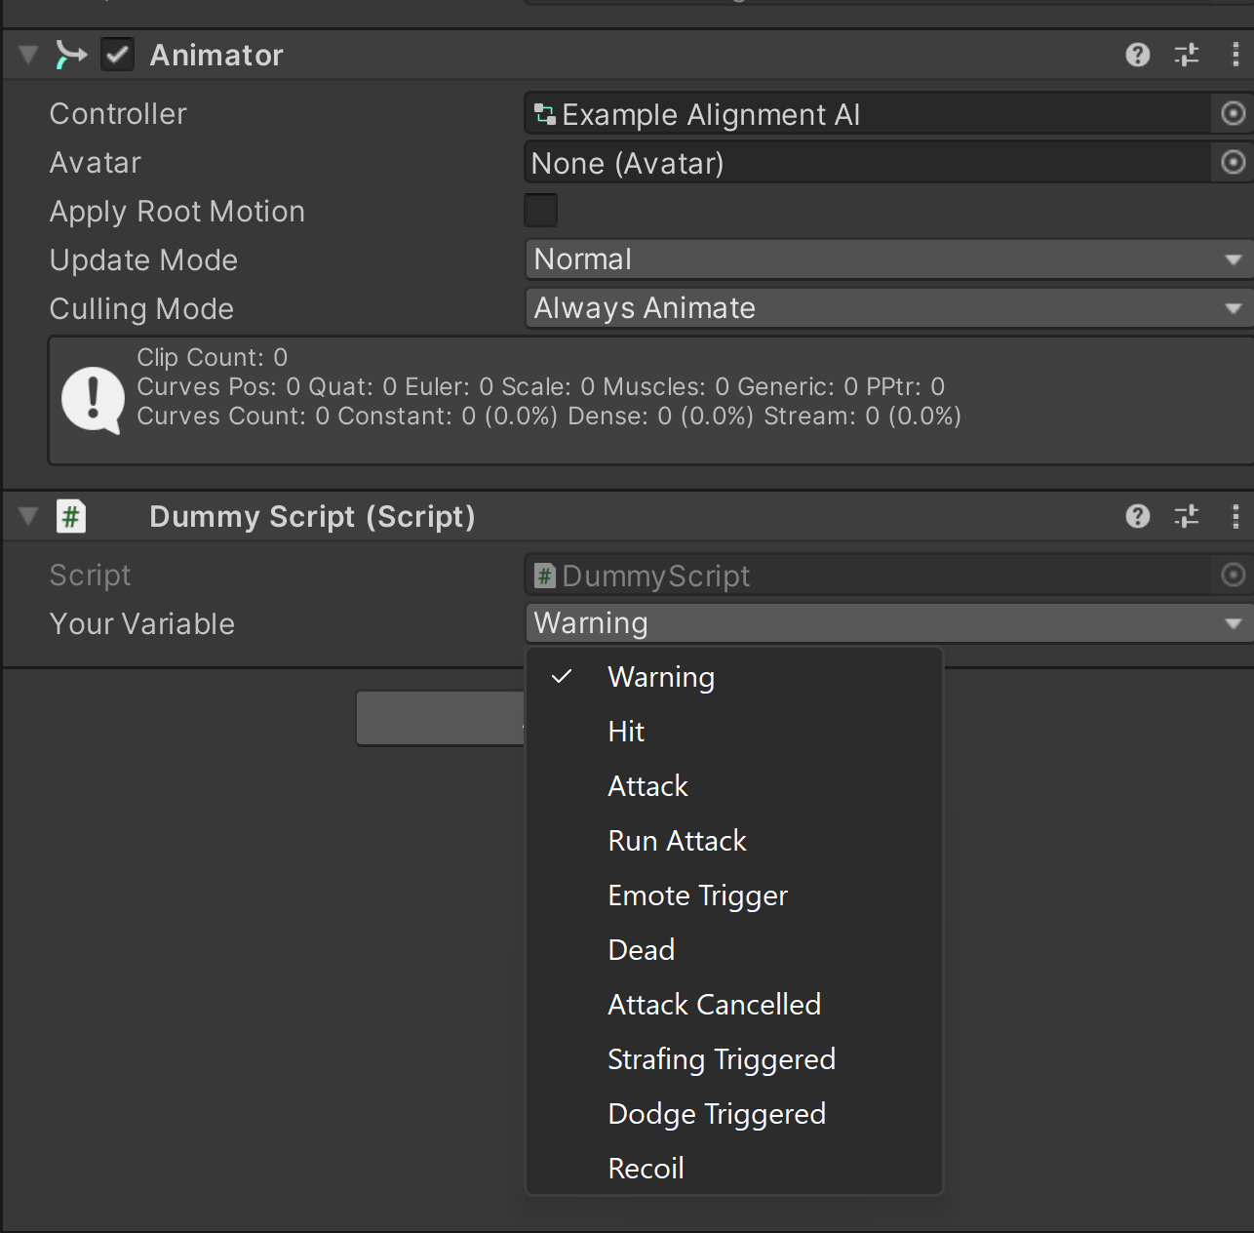The height and width of the screenshot is (1233, 1254).
Task: Open Dummy Script help reference
Action: (1137, 516)
